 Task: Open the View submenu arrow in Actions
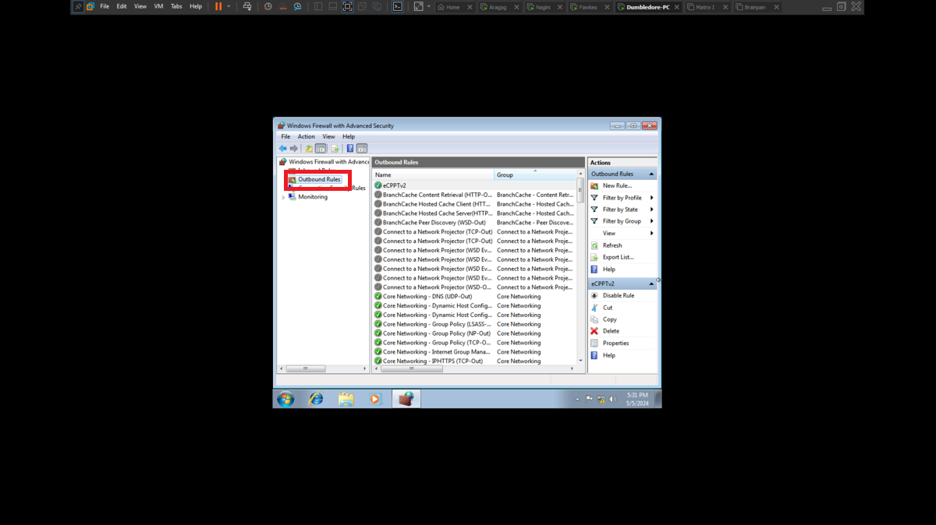(651, 233)
